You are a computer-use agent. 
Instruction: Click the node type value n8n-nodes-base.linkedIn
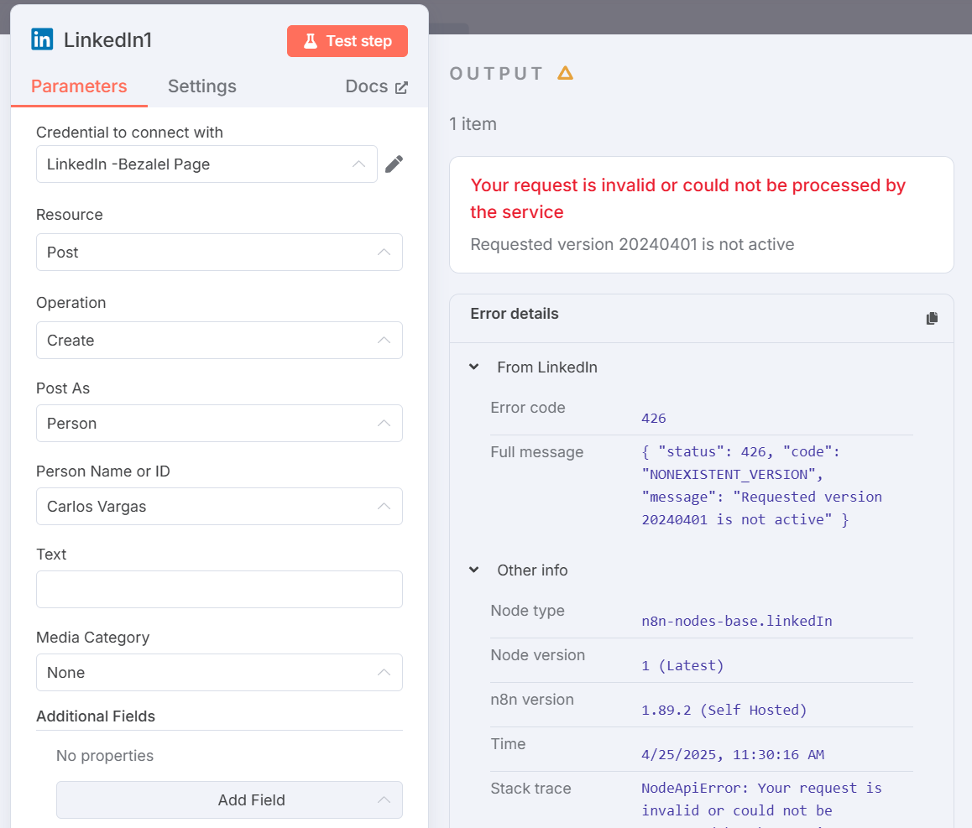tap(736, 621)
